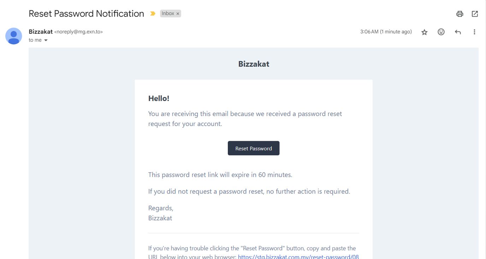Screen dimensions: 486x259
Task: Click the noreply@mg.exn.to sender address
Action: tap(78, 32)
